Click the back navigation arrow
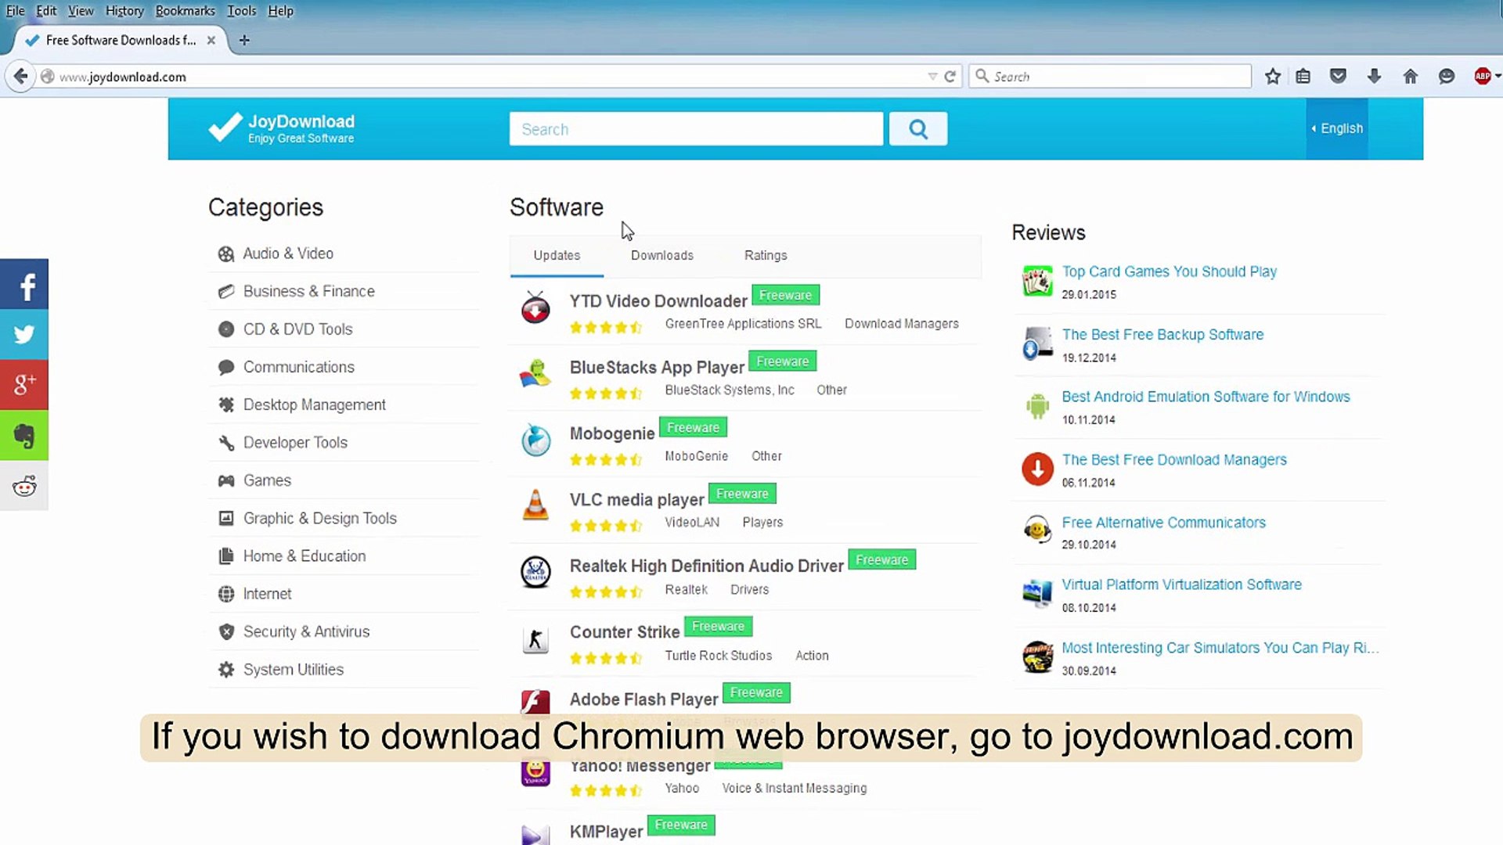This screenshot has height=845, width=1503. 20,76
